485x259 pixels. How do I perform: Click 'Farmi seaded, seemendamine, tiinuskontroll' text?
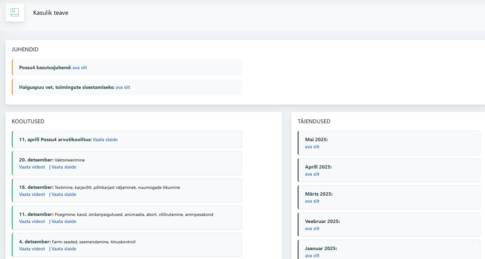94,242
